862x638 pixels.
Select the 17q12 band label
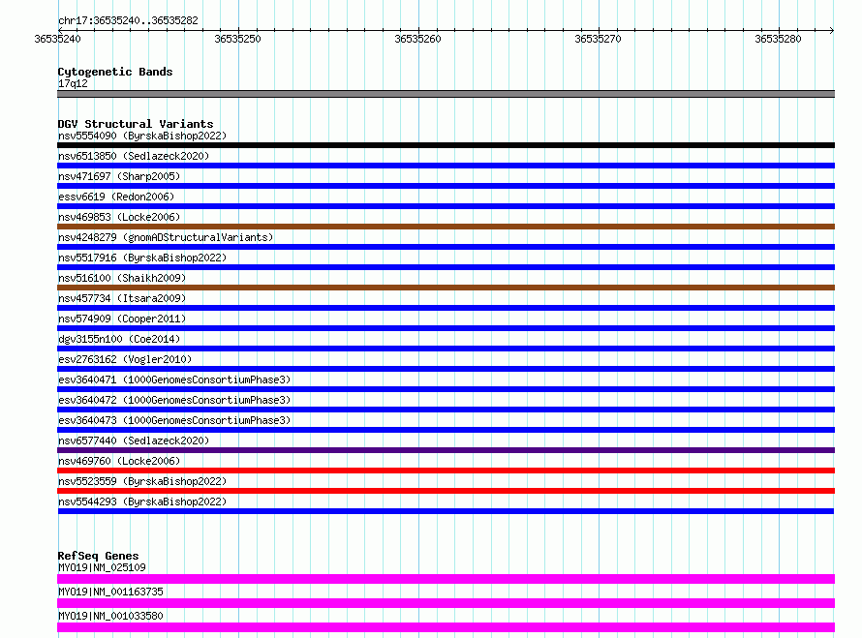pos(73,83)
